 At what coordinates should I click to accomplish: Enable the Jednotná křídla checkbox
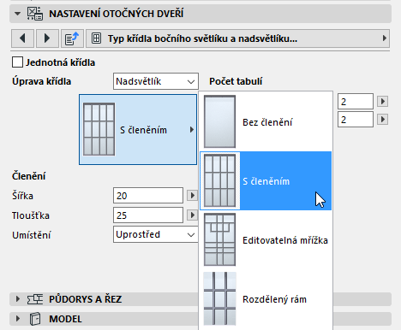pos(17,62)
